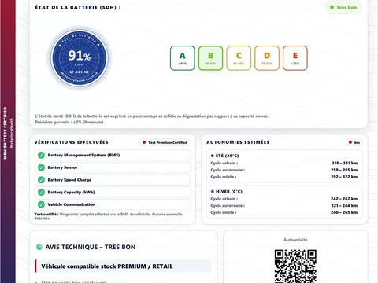Click the winter mixed range '240 – 265 km'
This screenshot has height=283, width=378.
coord(344,212)
